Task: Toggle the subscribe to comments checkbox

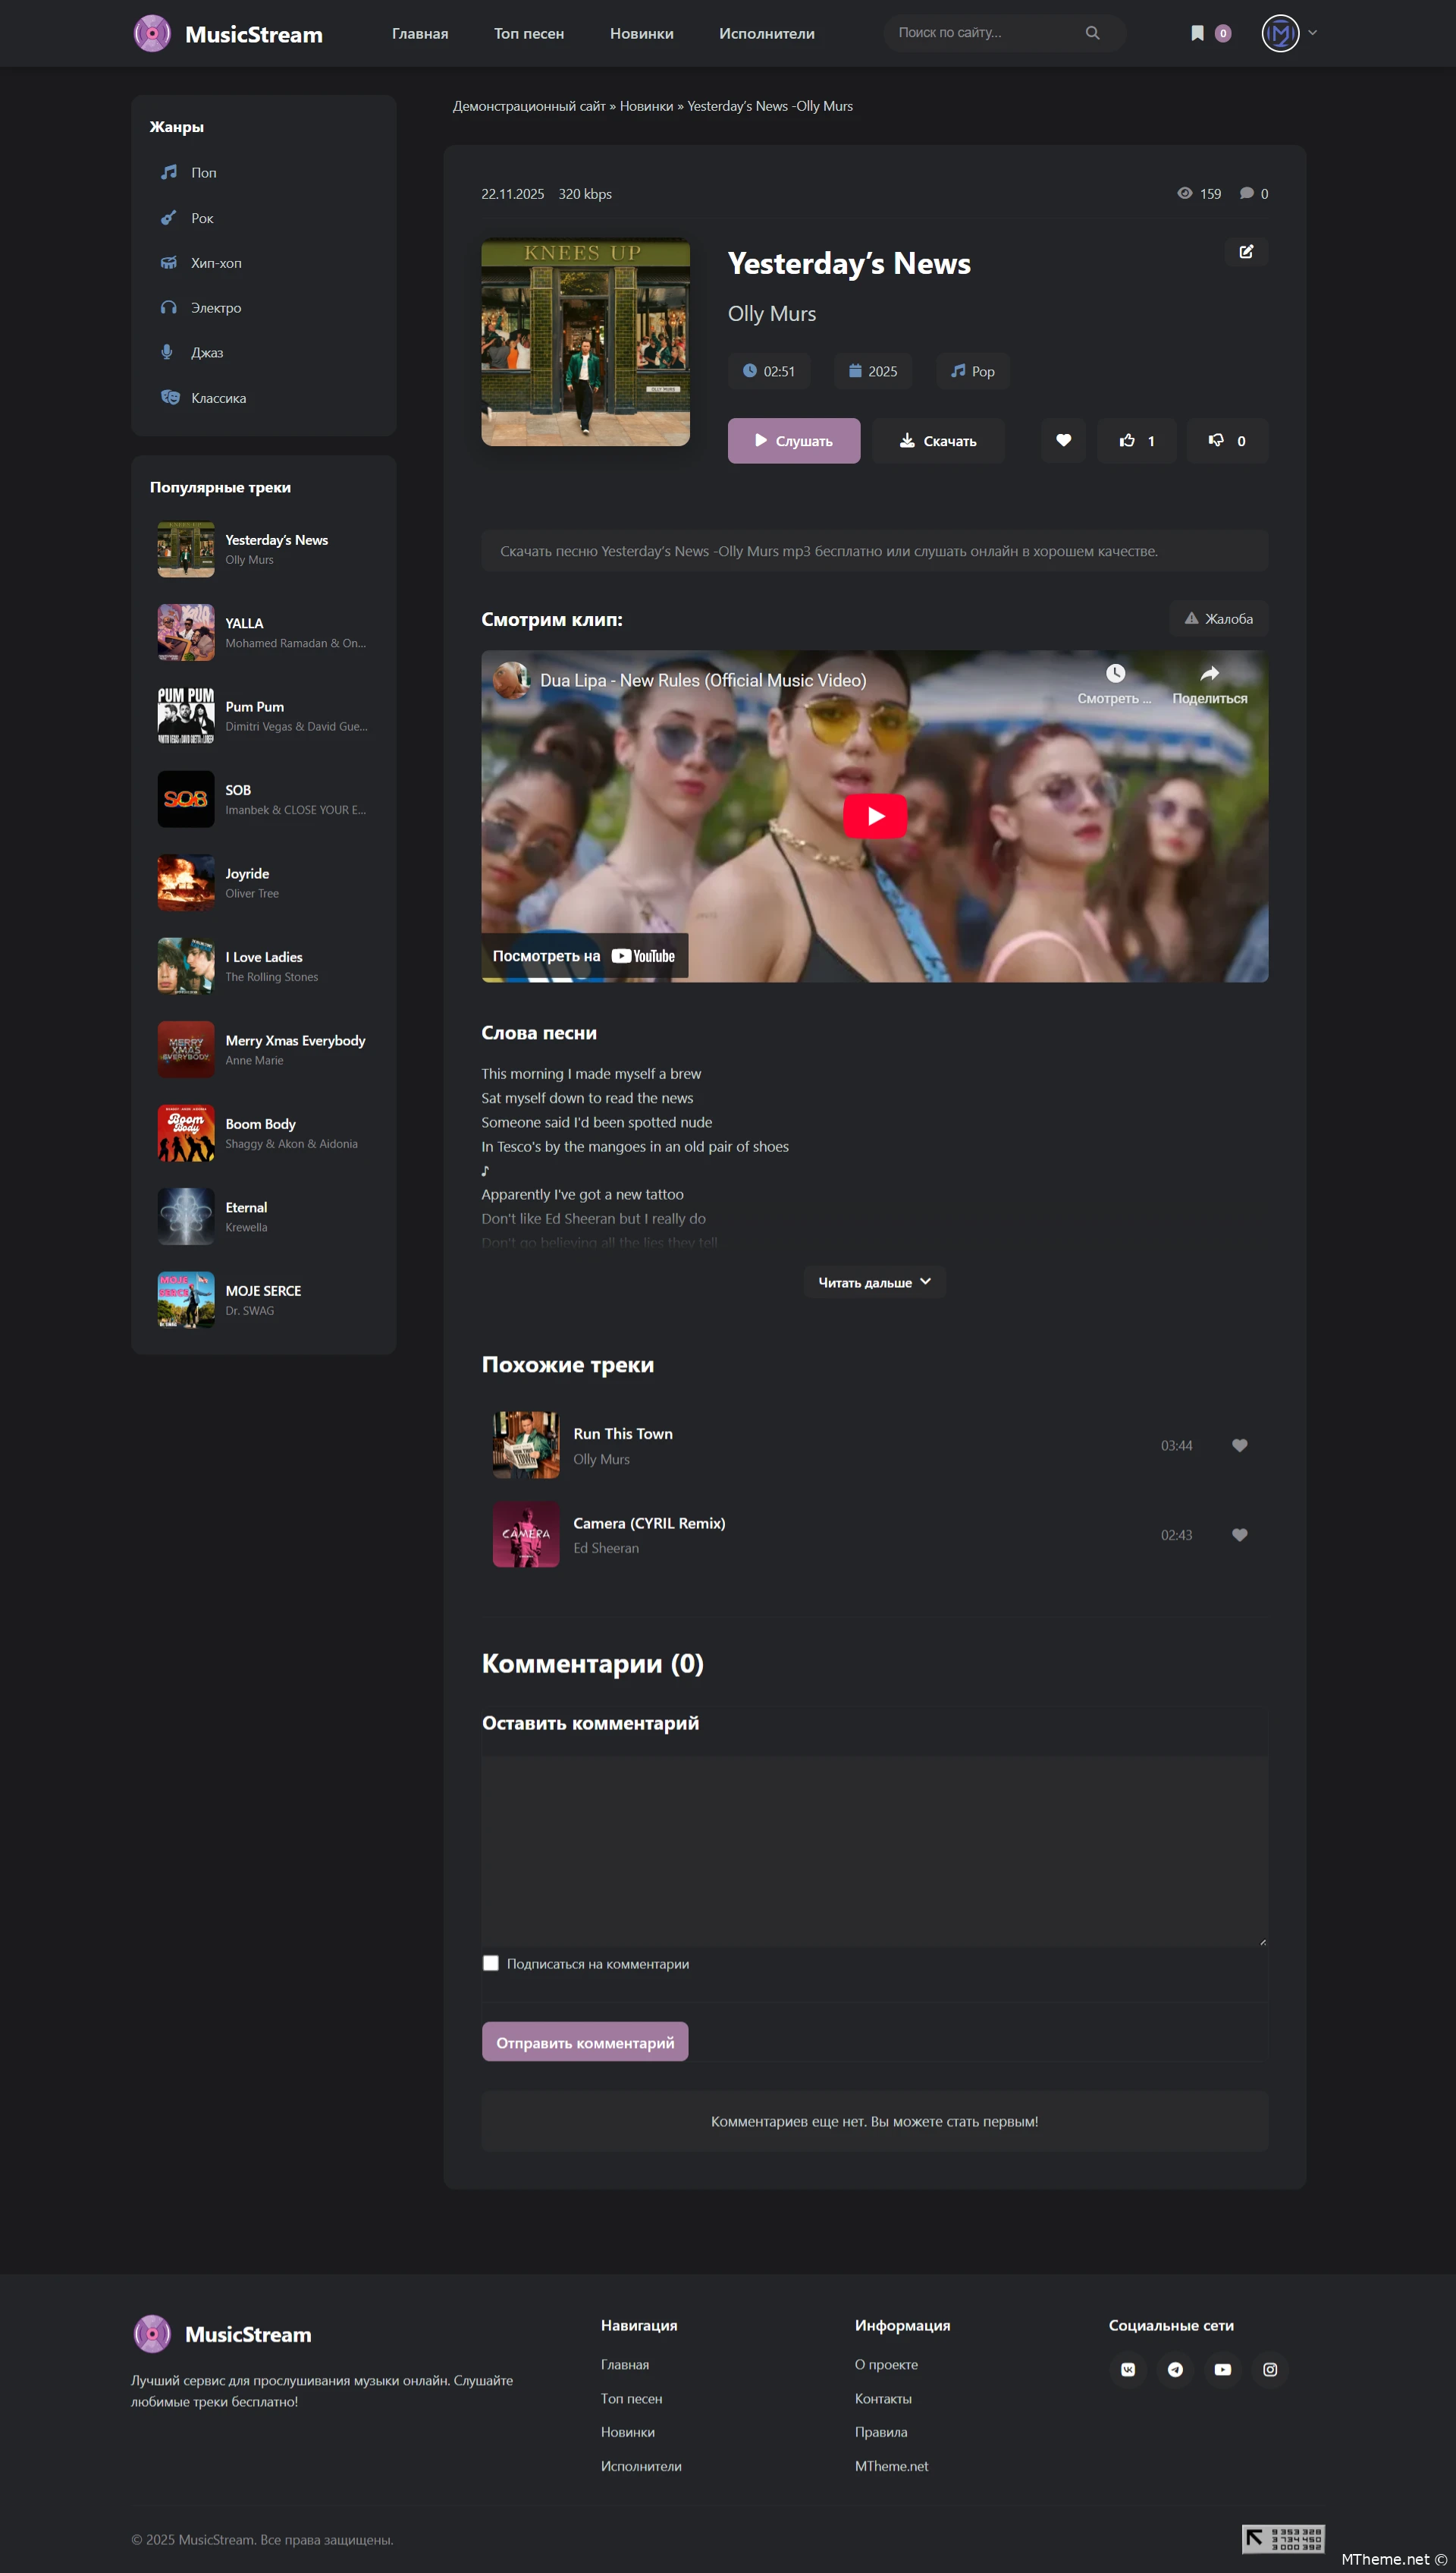Action: 491,1963
